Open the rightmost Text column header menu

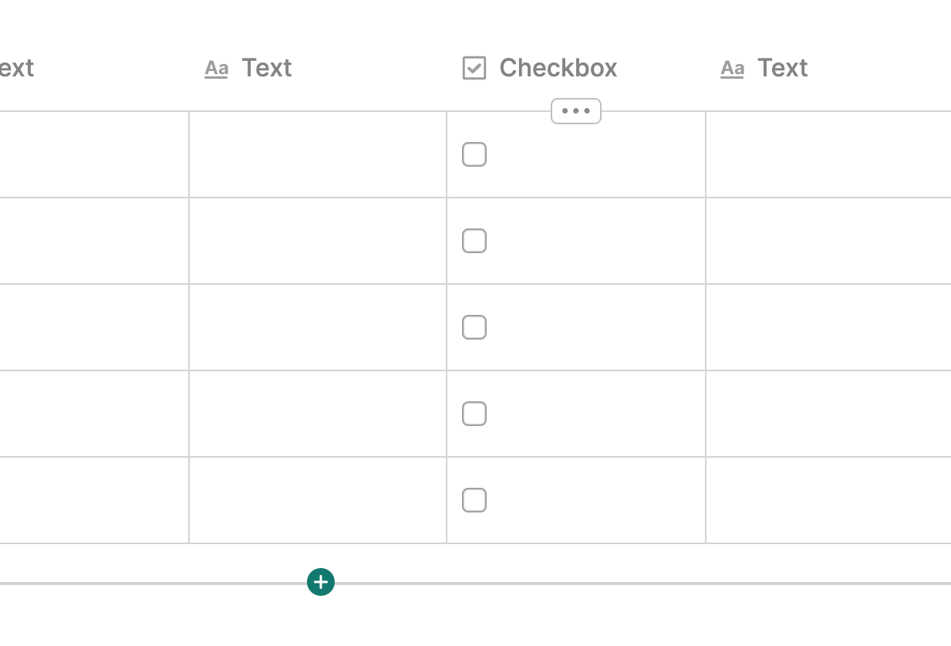pos(782,68)
